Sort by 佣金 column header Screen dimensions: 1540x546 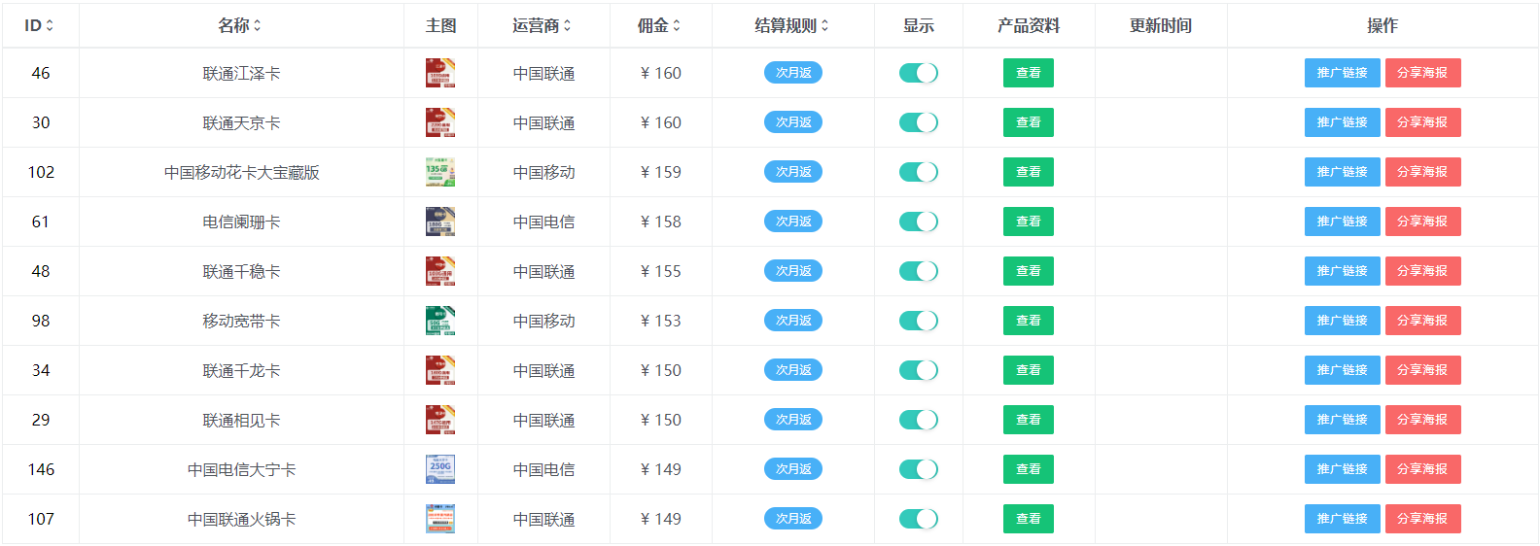tap(659, 25)
